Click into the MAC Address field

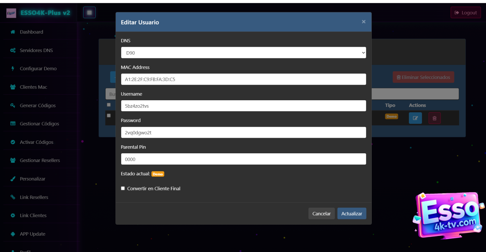click(243, 79)
